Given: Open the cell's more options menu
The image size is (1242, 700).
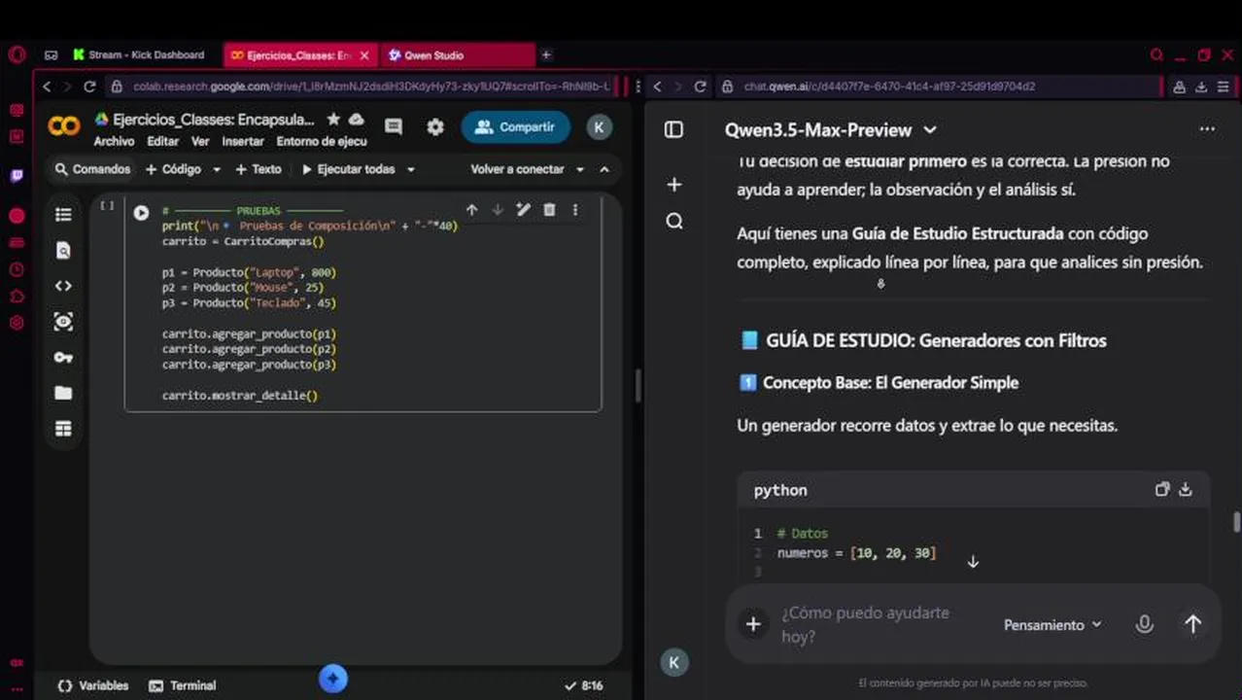Looking at the screenshot, I should coord(575,210).
